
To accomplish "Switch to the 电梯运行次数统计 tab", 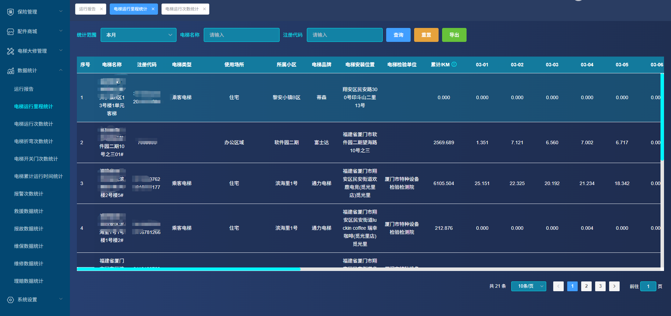I will click(x=182, y=9).
